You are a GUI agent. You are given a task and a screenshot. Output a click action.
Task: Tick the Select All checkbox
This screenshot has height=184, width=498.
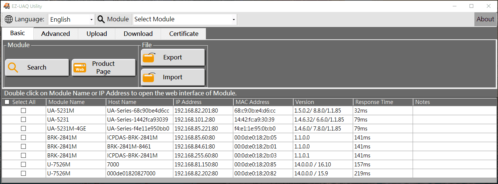(x=7, y=102)
